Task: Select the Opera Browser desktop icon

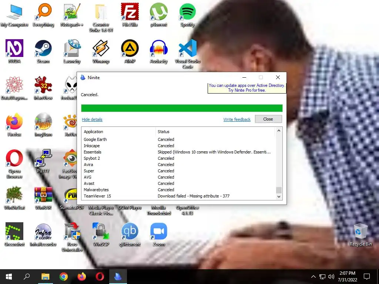Action: 14,164
